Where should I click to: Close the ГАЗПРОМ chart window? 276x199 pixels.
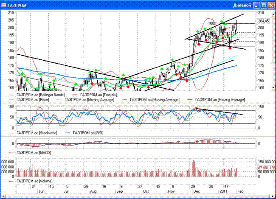pos(271,6)
